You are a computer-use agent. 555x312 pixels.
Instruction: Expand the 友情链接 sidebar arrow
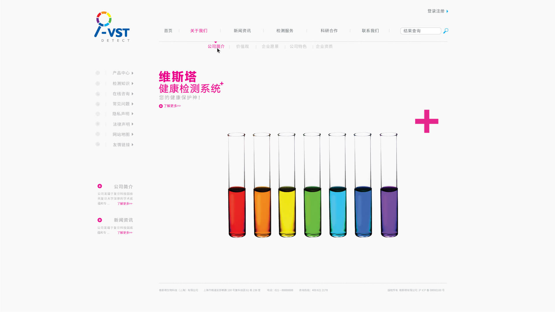(x=133, y=145)
